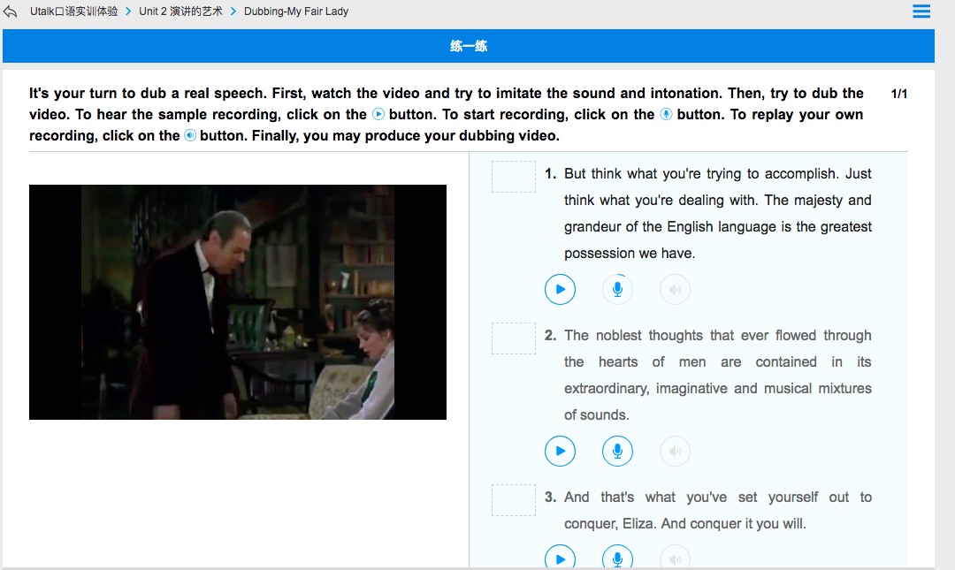Viewport: 955px width, 570px height.
Task: Record sentence 3 using microphone icon
Action: pos(617,559)
